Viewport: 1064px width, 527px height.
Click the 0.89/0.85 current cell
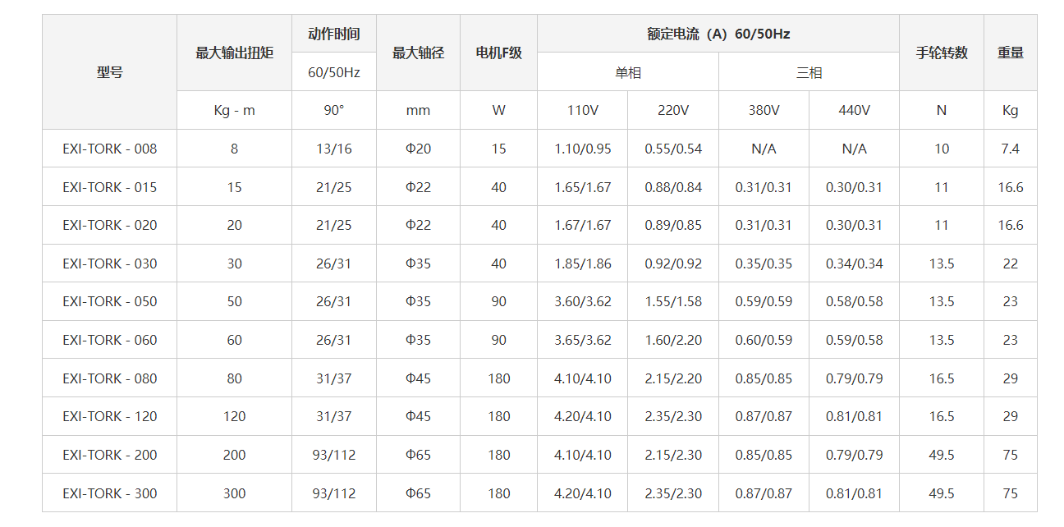coord(673,225)
